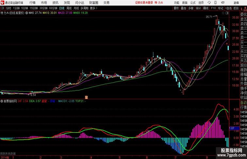Open the 发现 menu

tap(67, 3)
